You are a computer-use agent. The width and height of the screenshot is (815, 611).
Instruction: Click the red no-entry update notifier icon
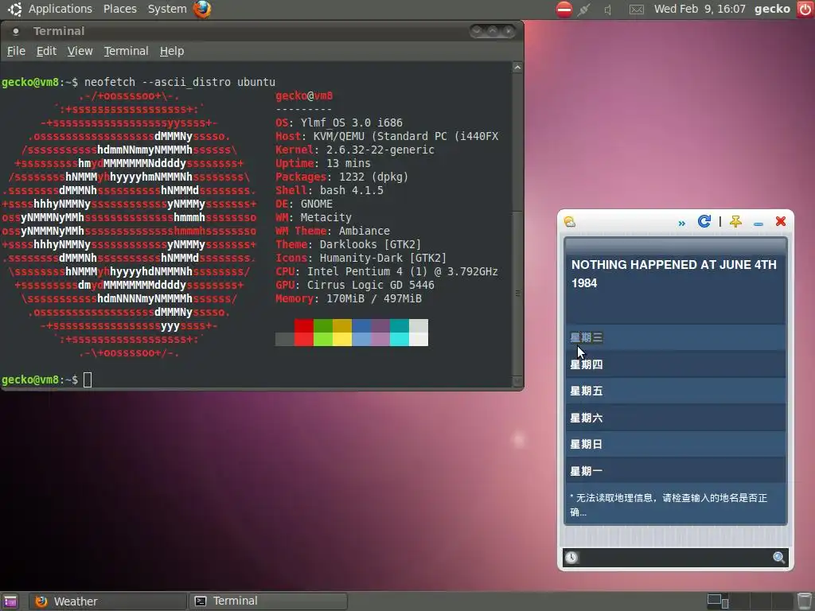(x=564, y=9)
